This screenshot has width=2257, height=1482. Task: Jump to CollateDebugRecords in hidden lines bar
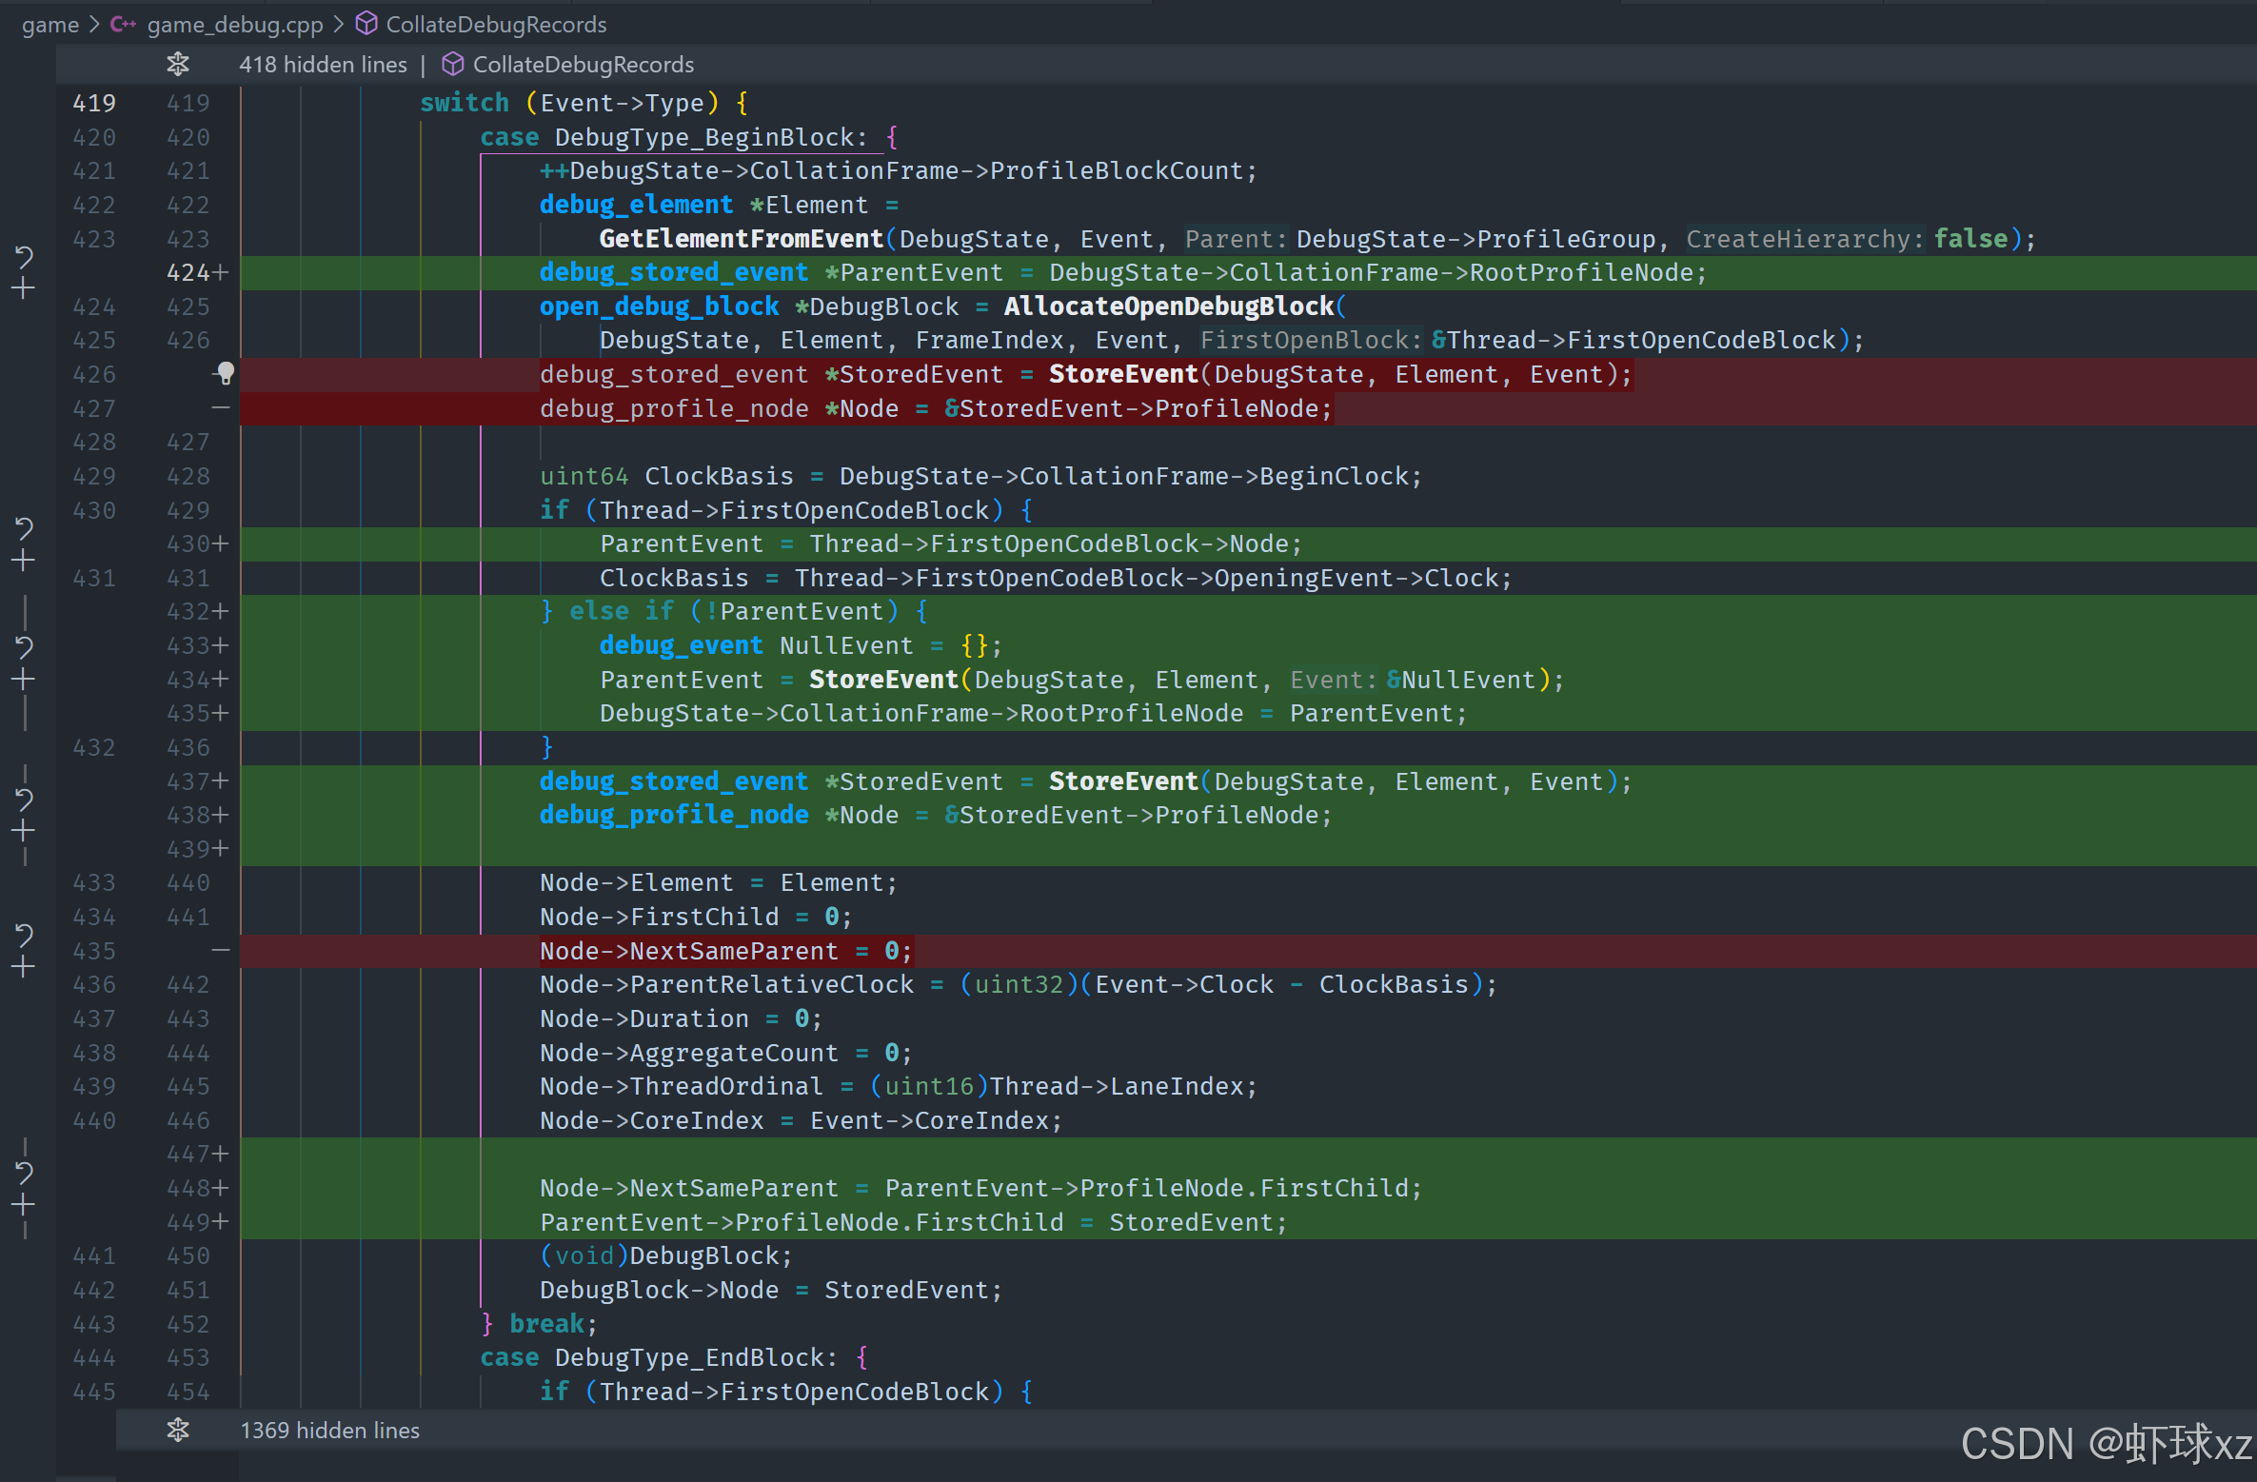click(x=583, y=65)
